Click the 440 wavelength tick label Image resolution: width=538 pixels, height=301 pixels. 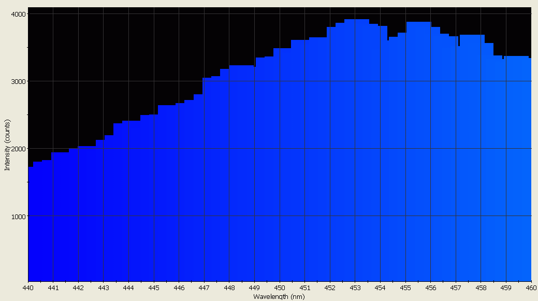[28, 288]
